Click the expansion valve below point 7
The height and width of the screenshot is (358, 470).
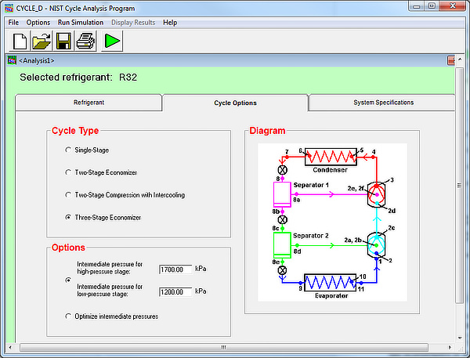coord(282,170)
